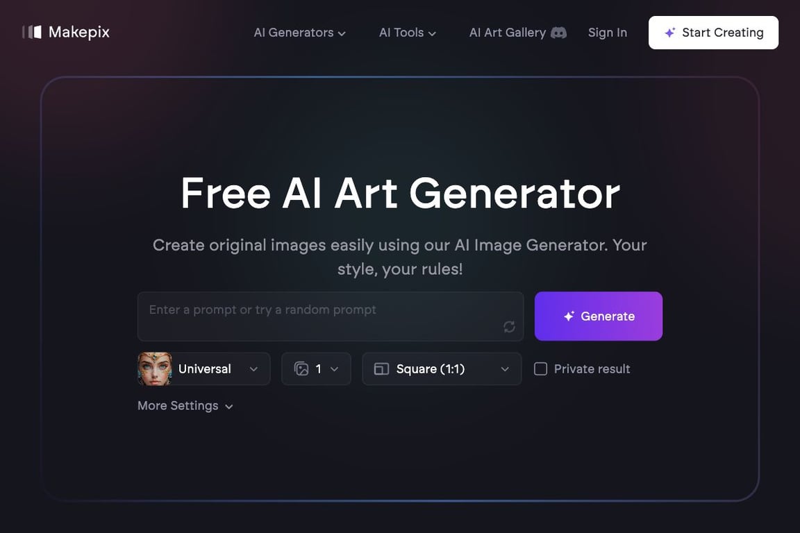
Task: Click the Generate button
Action: coord(599,316)
